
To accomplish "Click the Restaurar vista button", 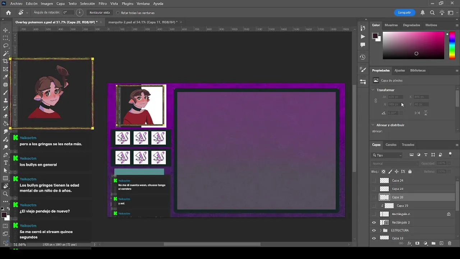I will pos(100,13).
